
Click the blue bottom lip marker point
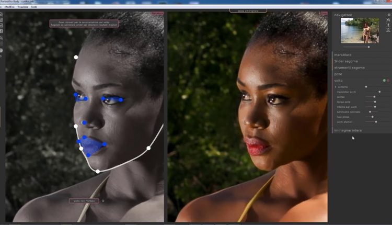click(88, 155)
